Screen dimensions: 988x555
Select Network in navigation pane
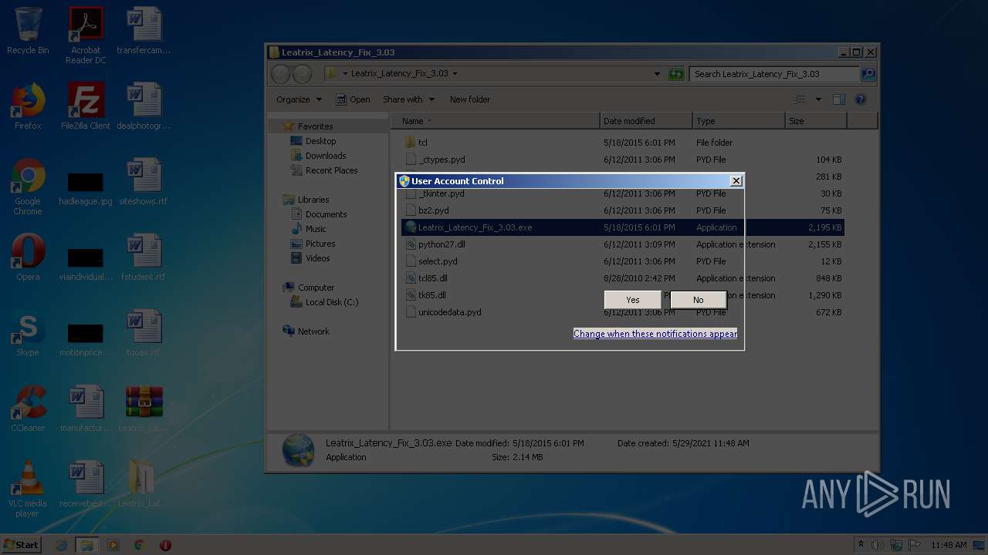point(313,331)
